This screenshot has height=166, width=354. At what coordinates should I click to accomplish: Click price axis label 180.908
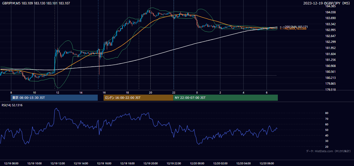point(330,66)
